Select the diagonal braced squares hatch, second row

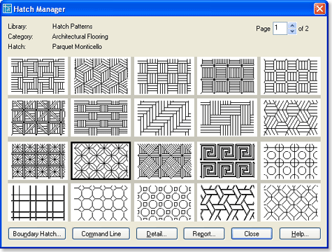[38, 118]
